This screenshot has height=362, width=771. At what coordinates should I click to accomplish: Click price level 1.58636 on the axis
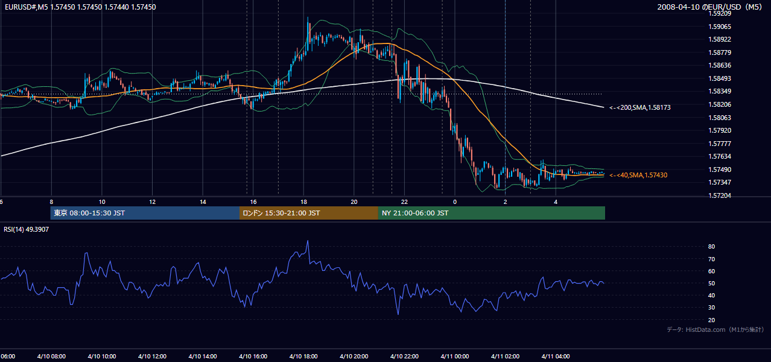(x=719, y=65)
